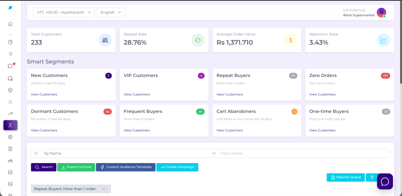Image resolution: width=402 pixels, height=196 pixels.
Task: Select the active Customers sidebar item
Action: (10, 125)
